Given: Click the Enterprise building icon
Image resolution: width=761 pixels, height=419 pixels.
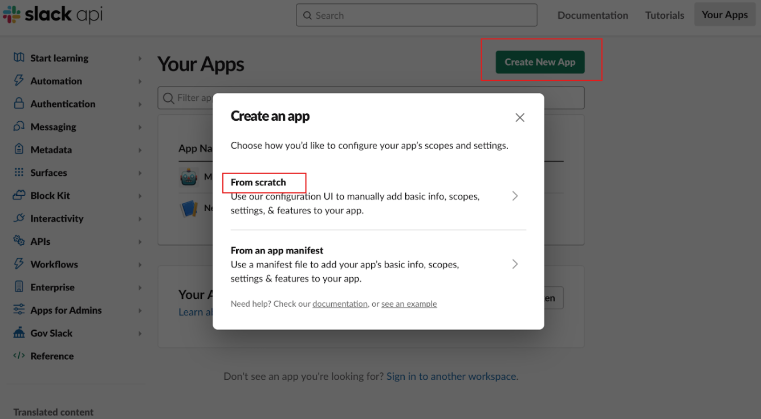Looking at the screenshot, I should point(19,287).
